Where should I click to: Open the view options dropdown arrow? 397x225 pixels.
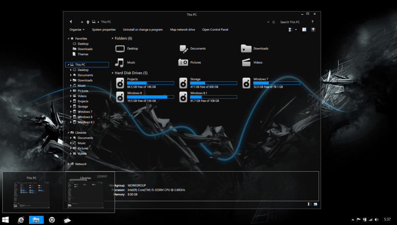296,29
